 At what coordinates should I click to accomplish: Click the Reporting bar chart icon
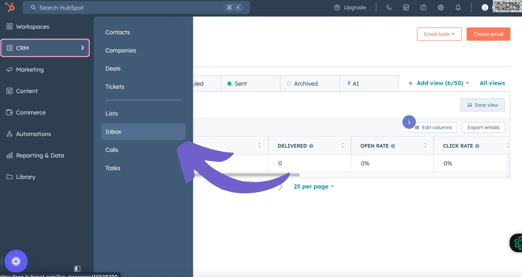(x=10, y=155)
